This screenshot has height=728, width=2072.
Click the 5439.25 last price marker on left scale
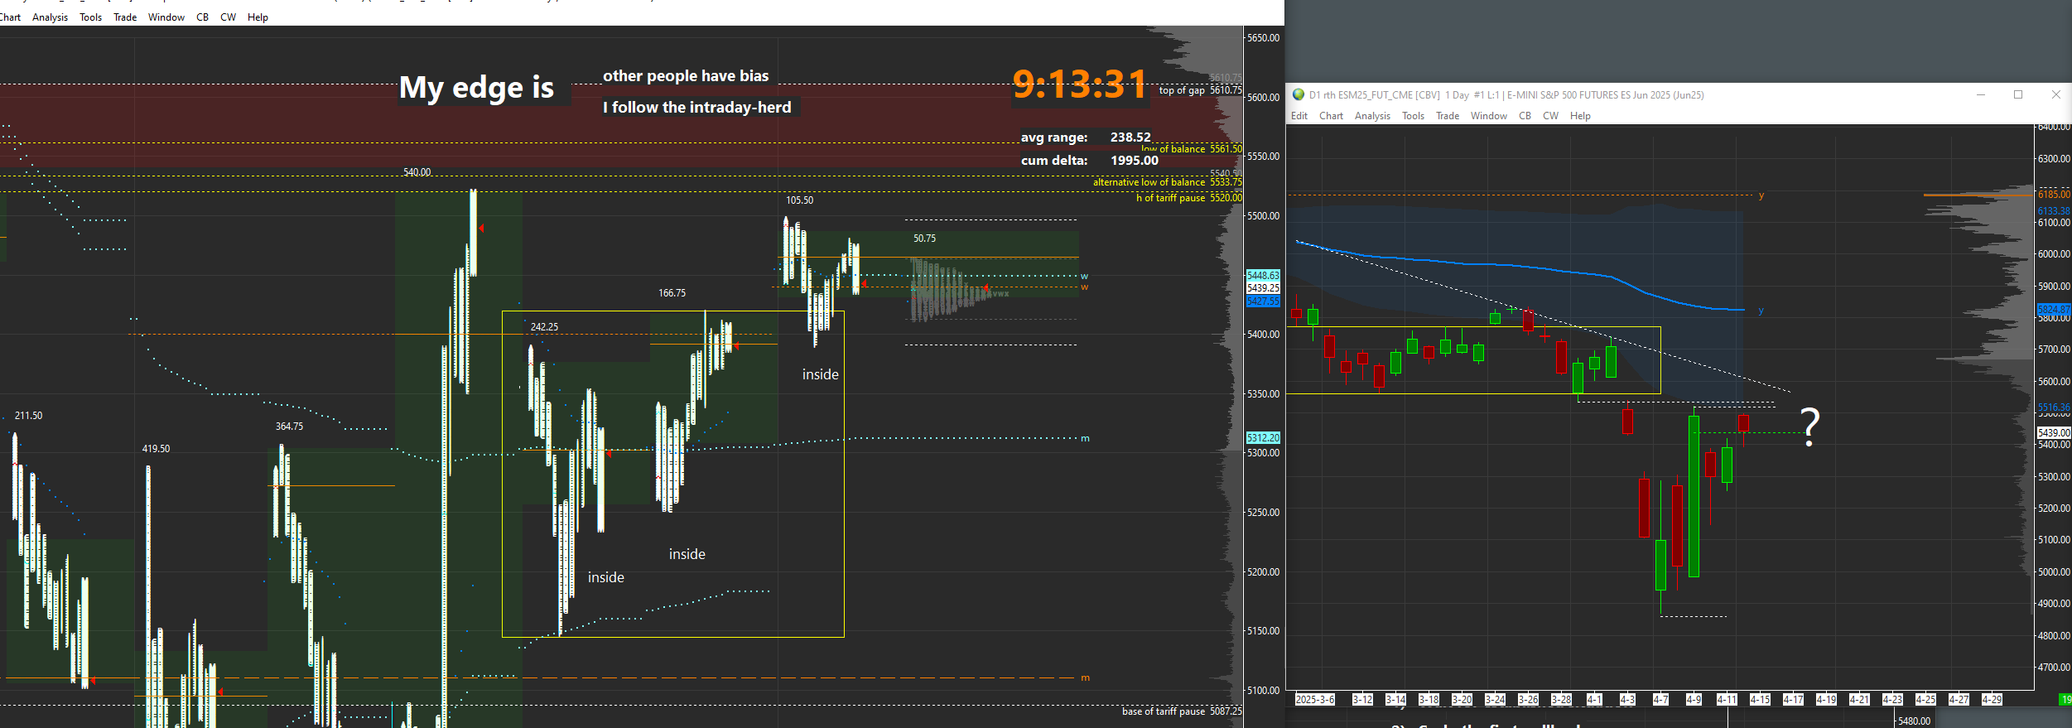[x=1263, y=288]
